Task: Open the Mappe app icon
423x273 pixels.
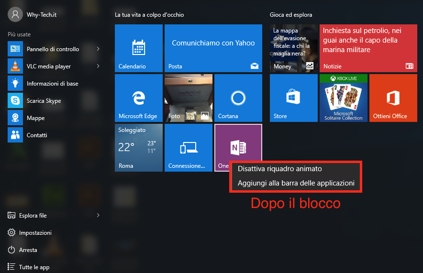Action: point(15,118)
